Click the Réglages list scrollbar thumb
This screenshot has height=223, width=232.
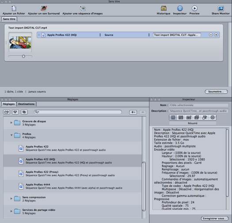(x=144, y=186)
